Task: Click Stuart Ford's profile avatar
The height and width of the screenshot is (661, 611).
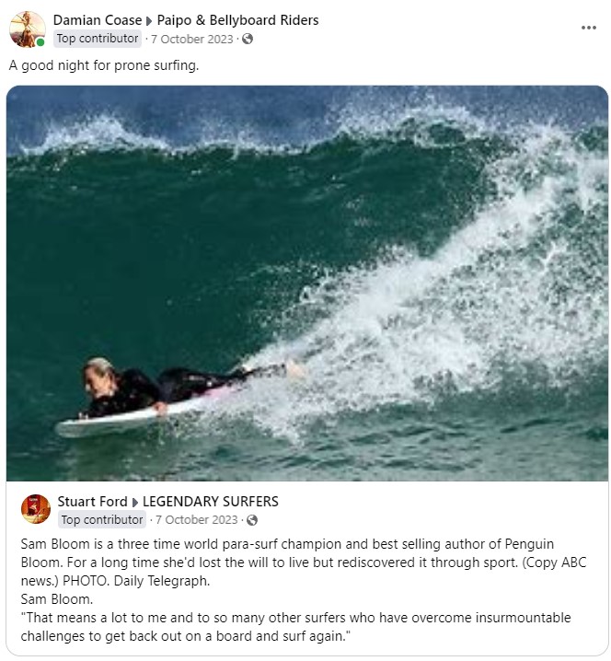Action: pyautogui.click(x=36, y=509)
